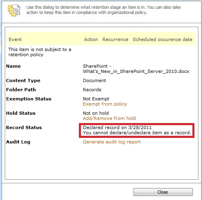The image size is (202, 200).
Task: Click the retention policy documents clock icon
Action: tap(14, 10)
